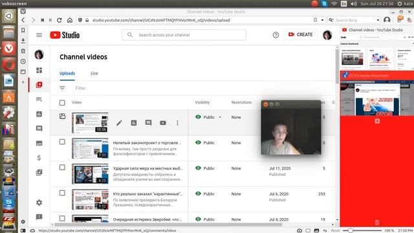Check the box for Очередная истерика video
This screenshot has height=233, width=414.
62,219
